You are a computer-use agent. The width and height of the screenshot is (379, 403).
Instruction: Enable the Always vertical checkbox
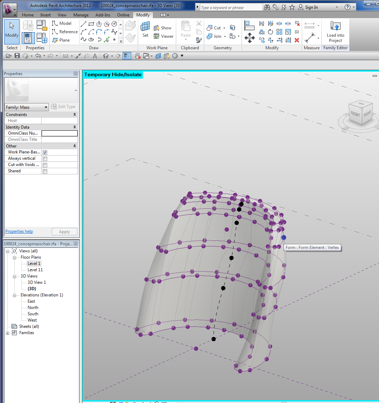(45, 159)
